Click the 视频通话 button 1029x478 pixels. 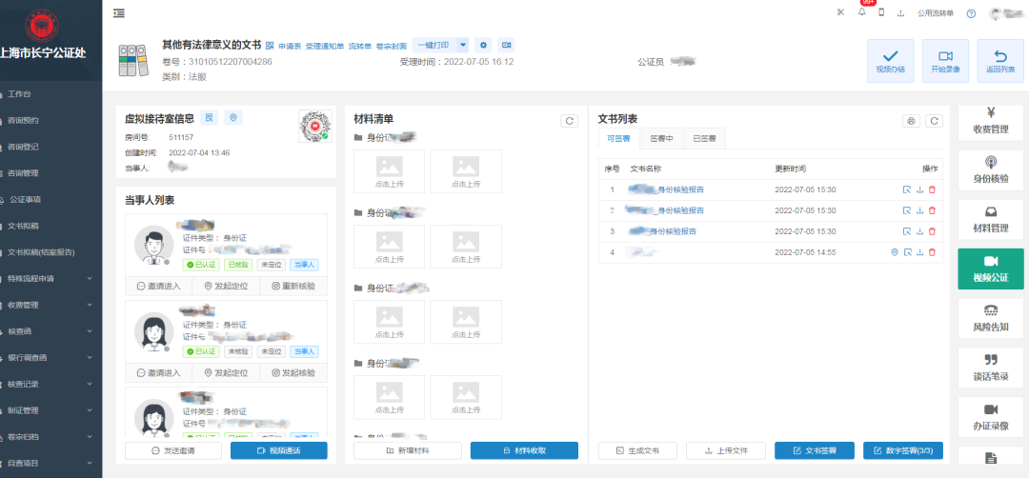pos(278,450)
